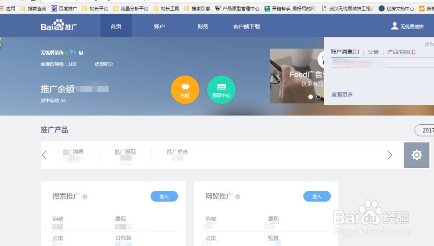Click the orange 充值 piggy bank button
The image size is (434, 246).
[185, 90]
